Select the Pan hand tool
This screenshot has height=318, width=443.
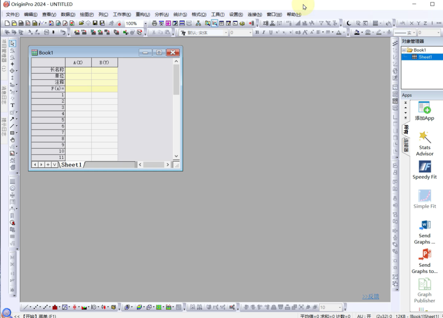point(12,140)
